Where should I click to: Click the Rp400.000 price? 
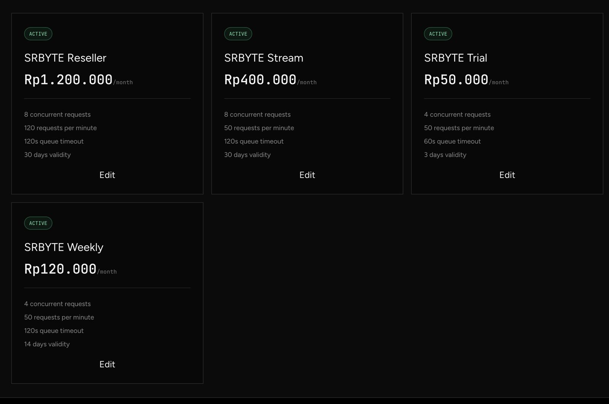click(260, 80)
